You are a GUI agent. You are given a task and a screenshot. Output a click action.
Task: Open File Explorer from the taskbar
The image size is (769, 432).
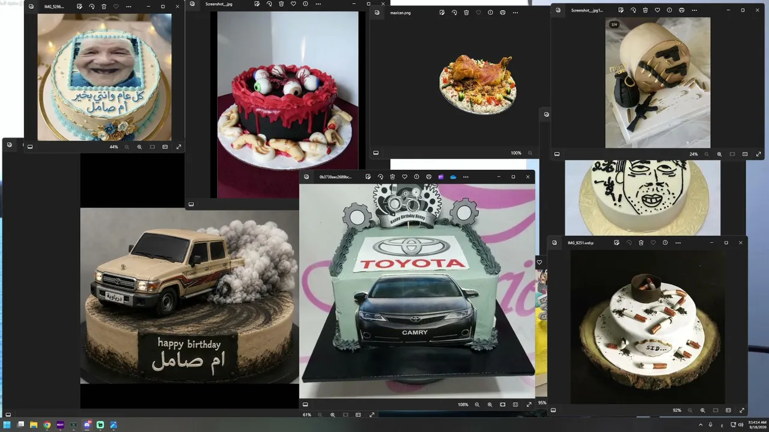click(34, 425)
